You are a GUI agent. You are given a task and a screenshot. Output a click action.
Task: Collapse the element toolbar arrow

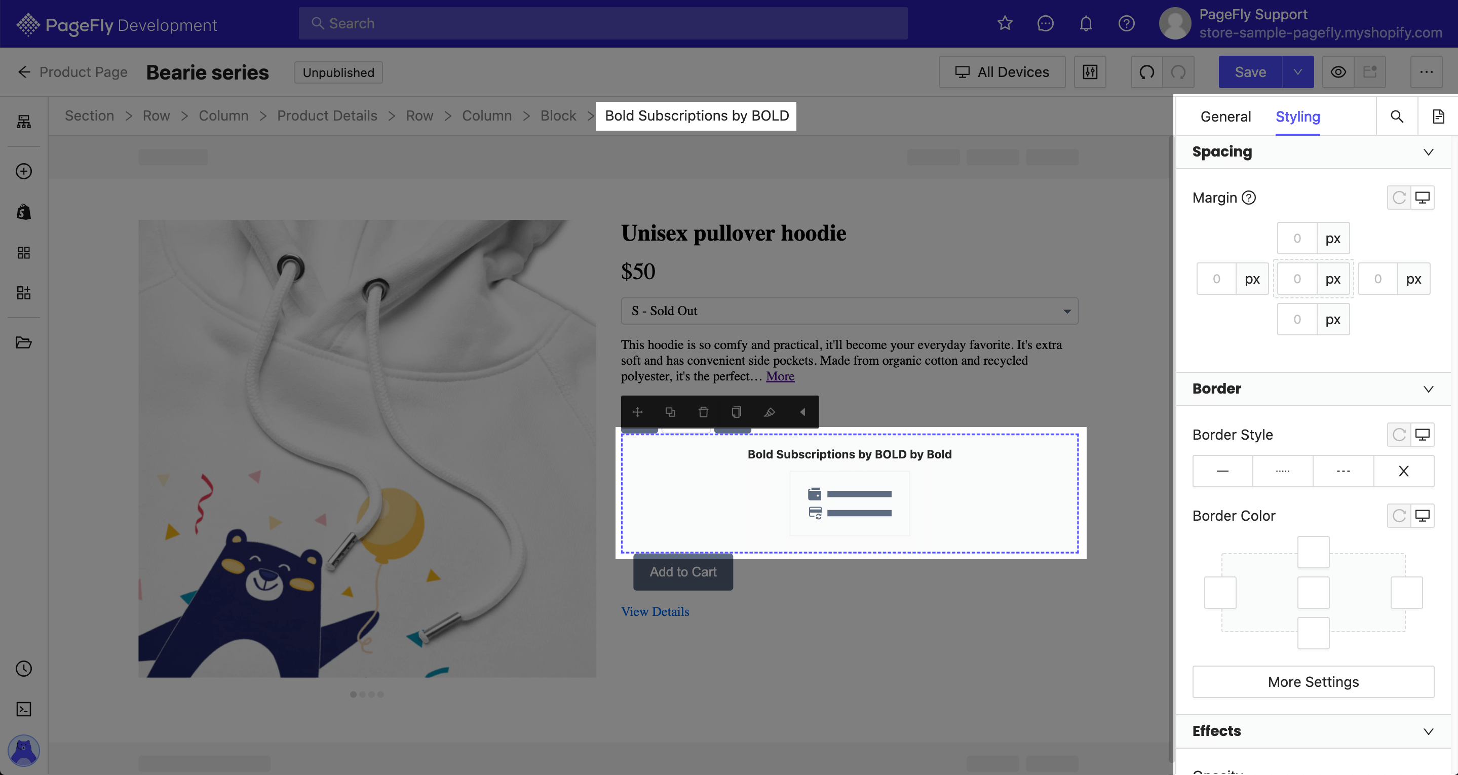coord(802,412)
